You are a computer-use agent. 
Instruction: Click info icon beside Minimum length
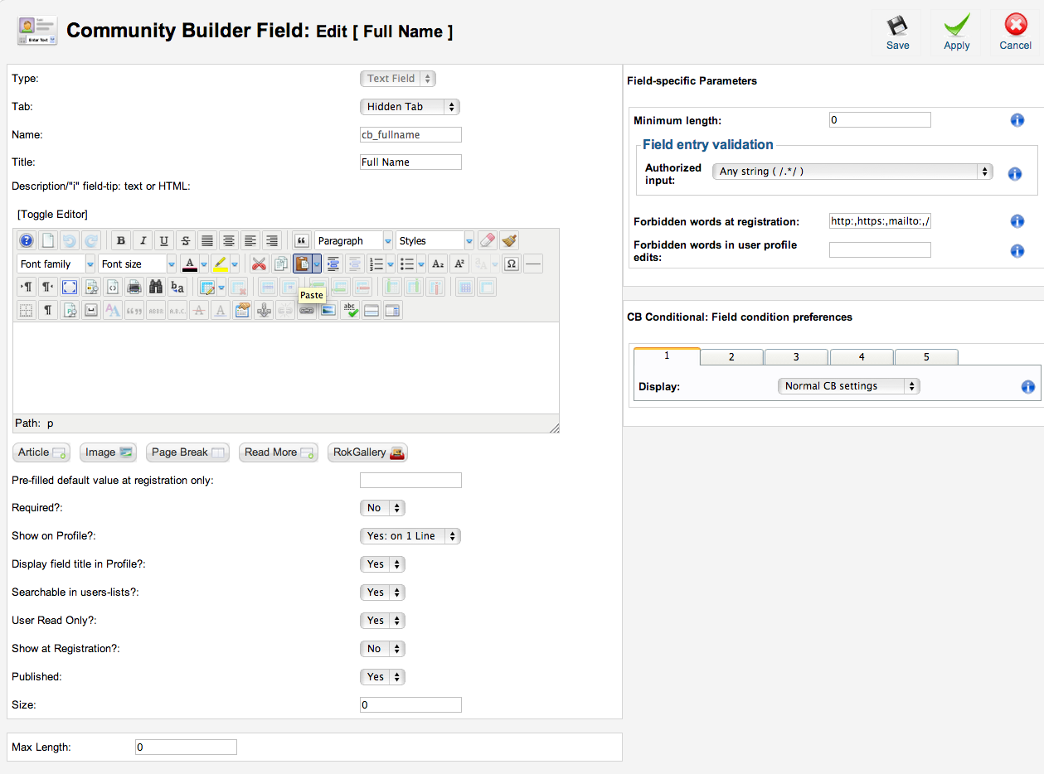(x=1017, y=120)
